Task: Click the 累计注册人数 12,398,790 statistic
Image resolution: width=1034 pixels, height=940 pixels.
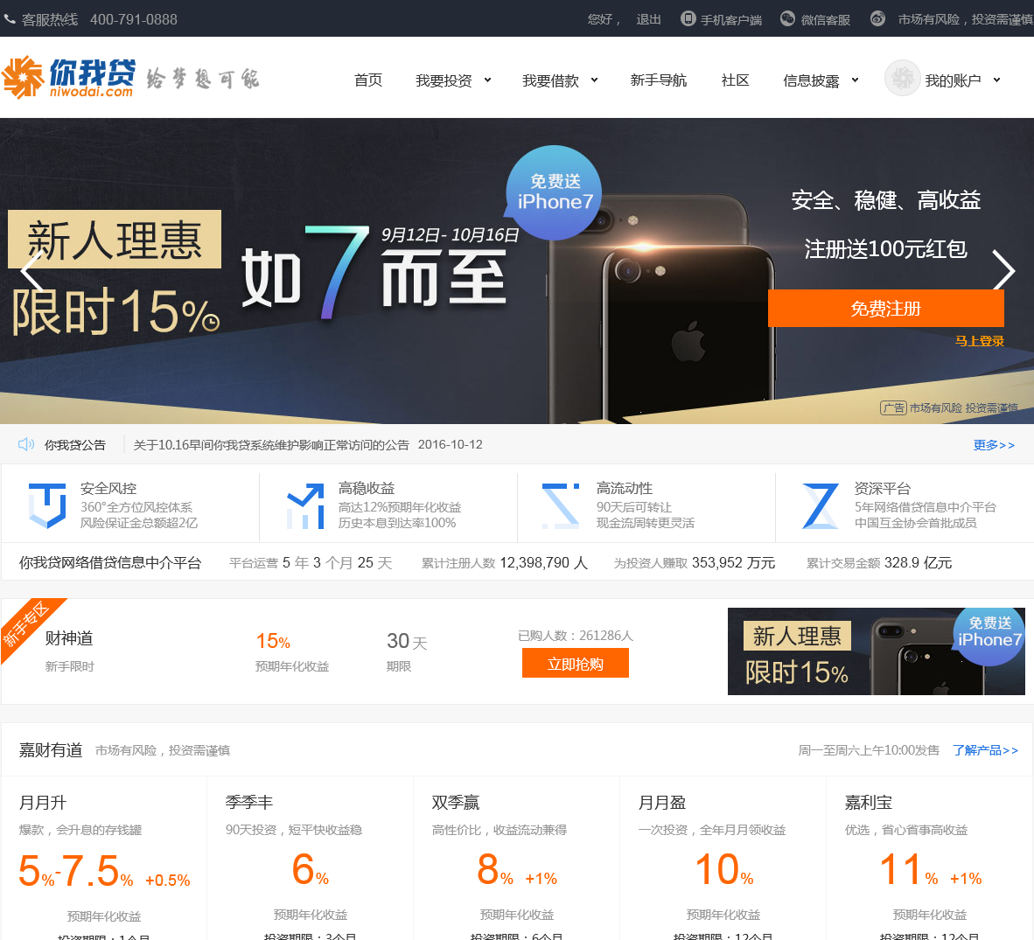Action: coord(505,563)
